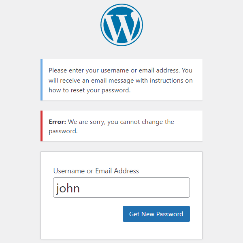Click the blue ring of the WordPress logo
This screenshot has width=243, height=243.
[x=103, y=25]
